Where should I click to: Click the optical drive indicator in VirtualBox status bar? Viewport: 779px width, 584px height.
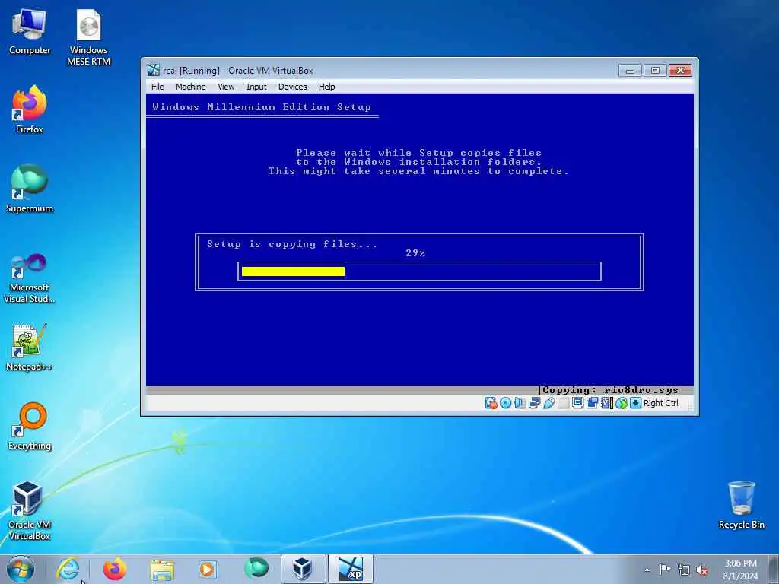point(505,403)
